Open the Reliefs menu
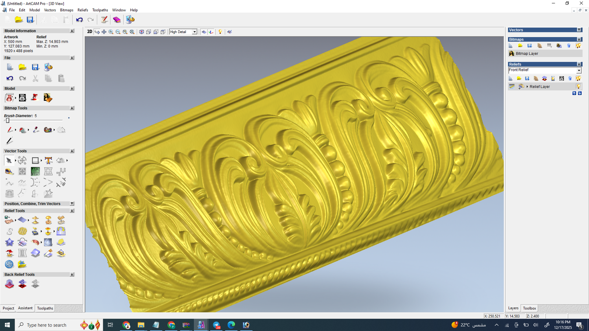This screenshot has height=331, width=589. pyautogui.click(x=82, y=10)
